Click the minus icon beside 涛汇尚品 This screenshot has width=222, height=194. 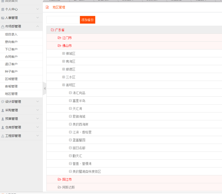pos(70,93)
